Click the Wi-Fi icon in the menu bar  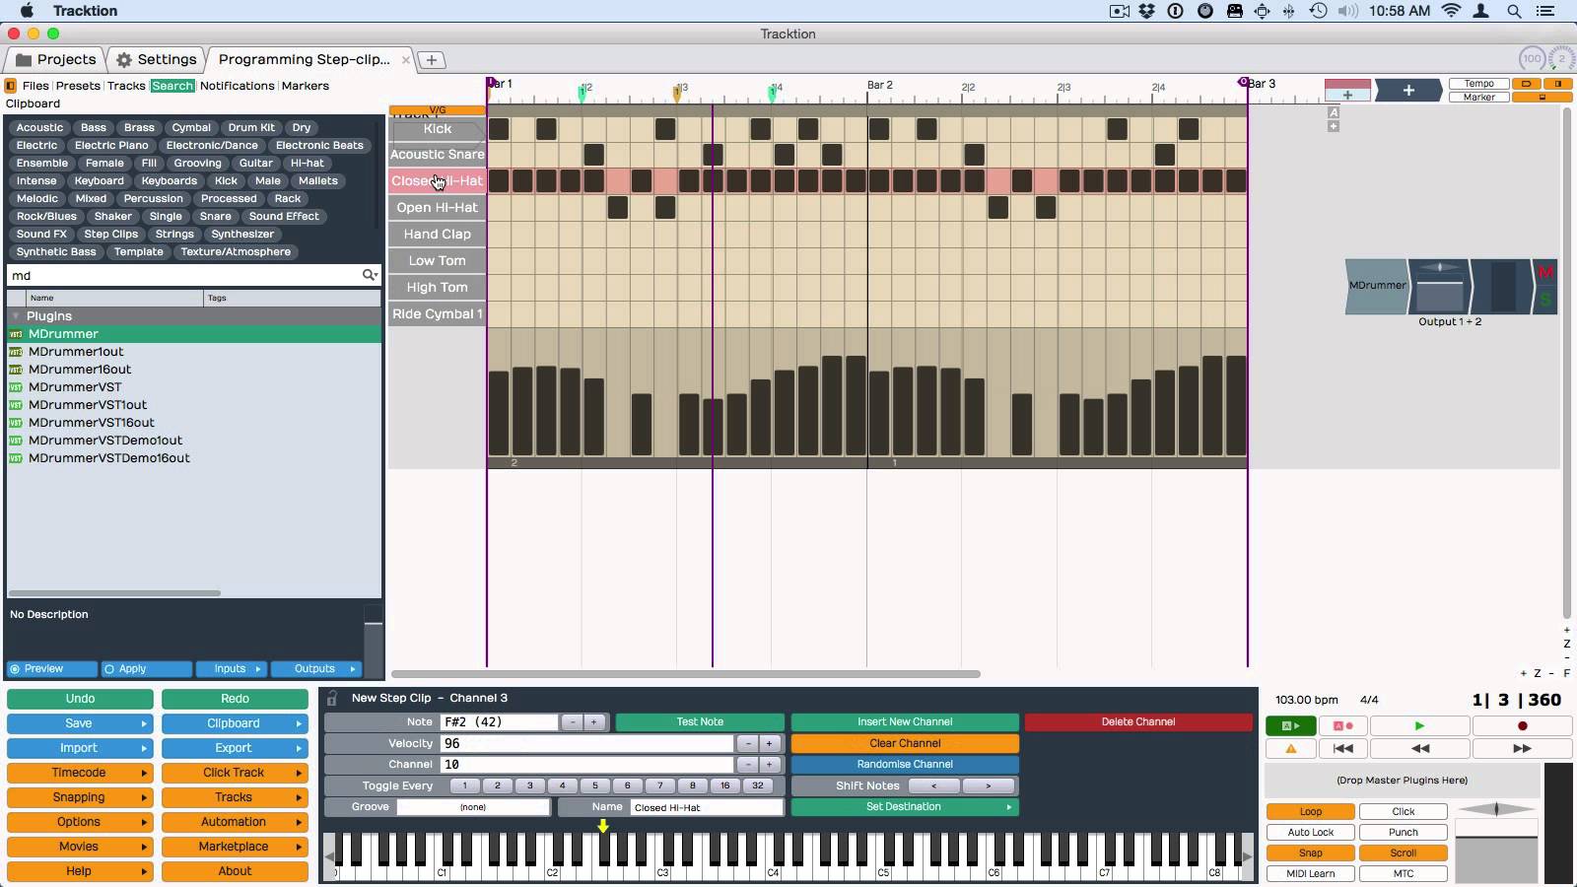coord(1451,11)
